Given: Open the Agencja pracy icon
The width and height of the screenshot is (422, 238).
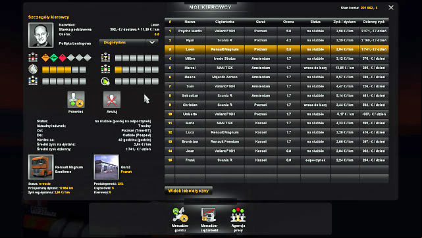Looking at the screenshot, I should [x=238, y=215].
